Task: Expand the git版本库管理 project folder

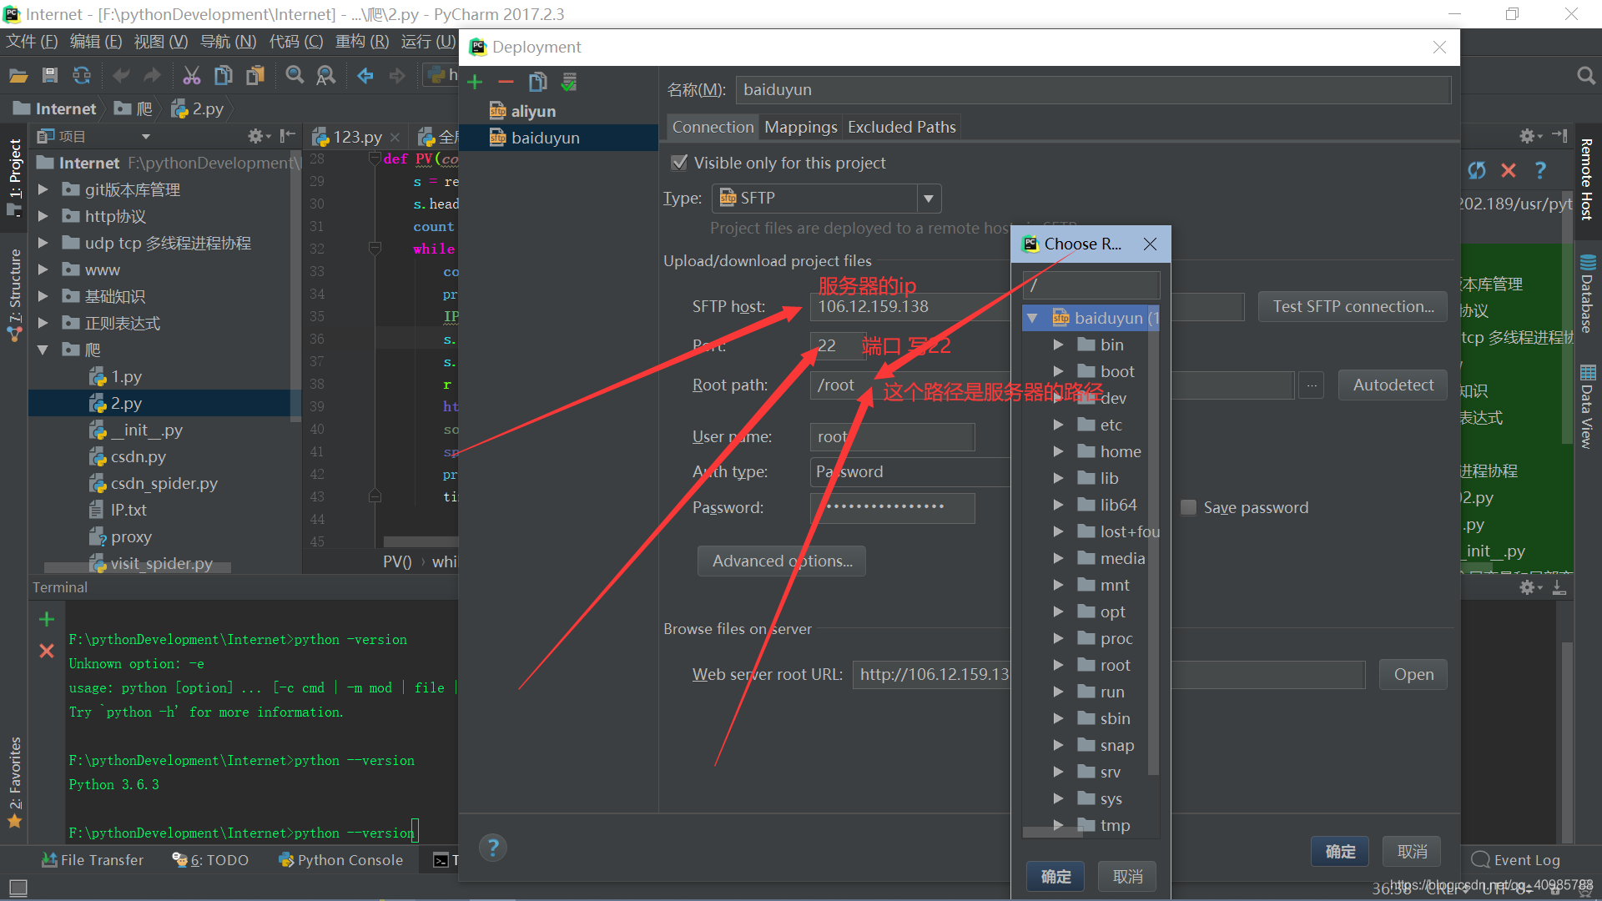Action: [43, 190]
